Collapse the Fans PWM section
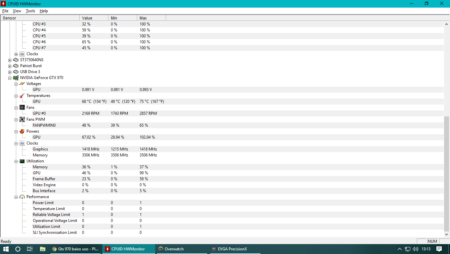The height and width of the screenshot is (254, 450). click(x=16, y=120)
